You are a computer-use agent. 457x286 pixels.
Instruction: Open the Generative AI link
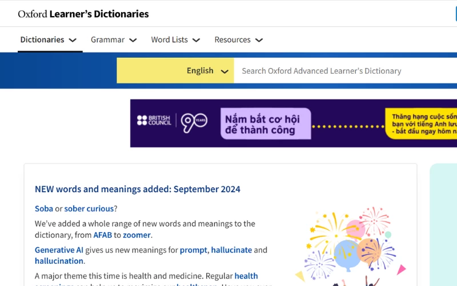point(59,250)
